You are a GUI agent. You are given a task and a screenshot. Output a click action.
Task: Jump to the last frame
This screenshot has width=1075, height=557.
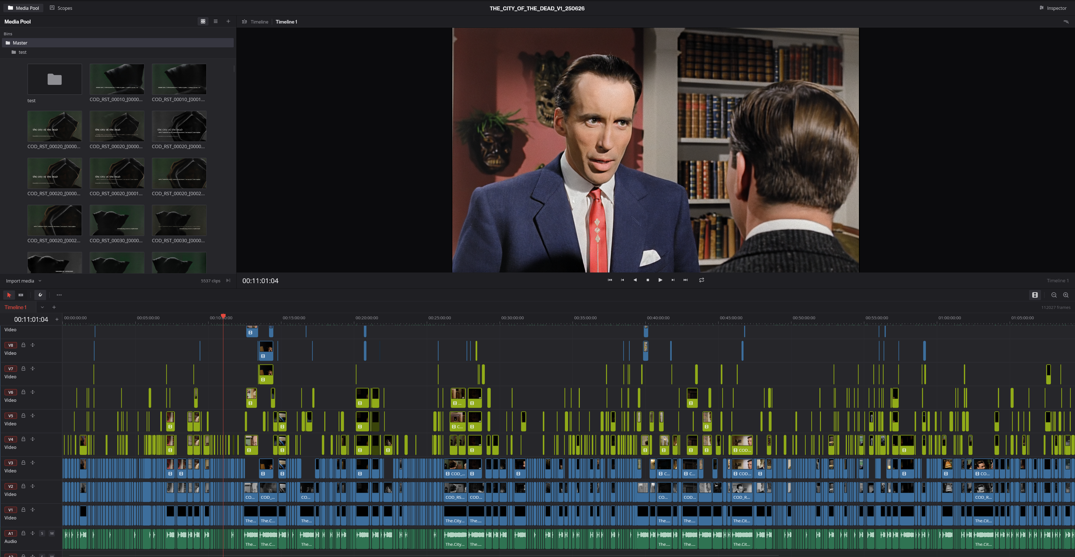pyautogui.click(x=685, y=280)
